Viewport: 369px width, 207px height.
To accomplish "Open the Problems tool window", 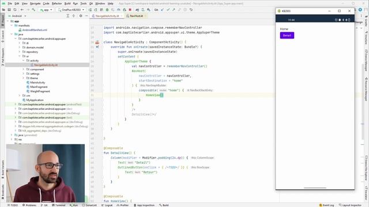I will (29, 205).
